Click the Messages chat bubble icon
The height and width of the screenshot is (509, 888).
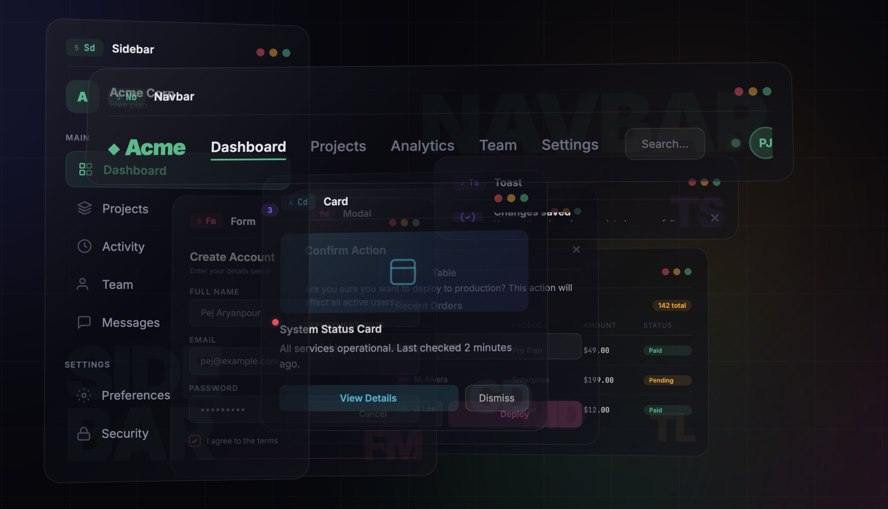tap(84, 322)
